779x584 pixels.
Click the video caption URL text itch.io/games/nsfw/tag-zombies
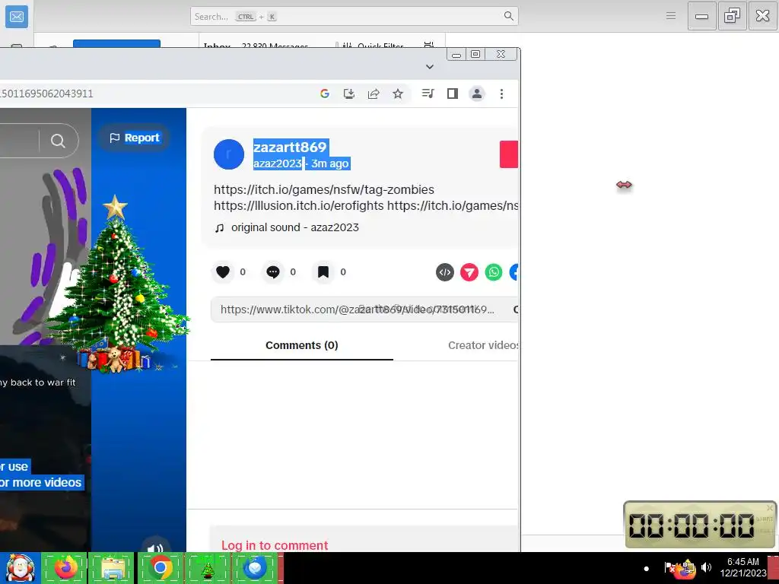click(x=323, y=189)
